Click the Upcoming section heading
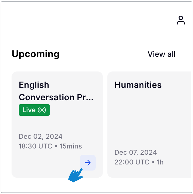 coord(35,54)
